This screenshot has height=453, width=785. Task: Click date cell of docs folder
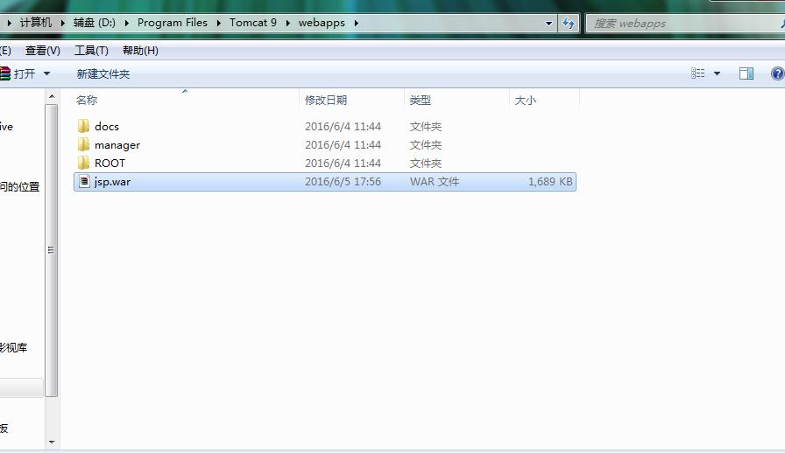tap(343, 127)
